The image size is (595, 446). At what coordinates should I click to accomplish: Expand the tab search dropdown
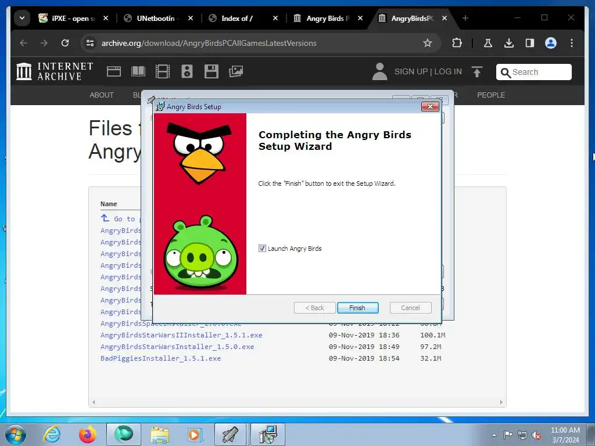(22, 18)
